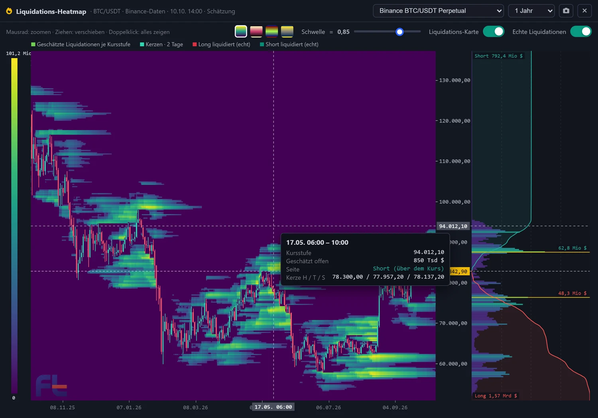Toggle legend entry Kerzen · 2 Tage

161,44
